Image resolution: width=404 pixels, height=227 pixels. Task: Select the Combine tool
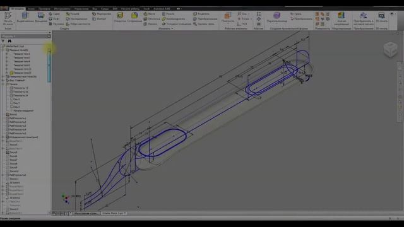tap(174, 19)
